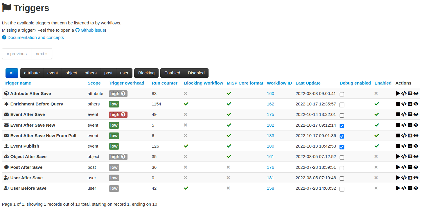The image size is (422, 208).
Task: Click list icon in Post After Save row
Action: (410, 167)
